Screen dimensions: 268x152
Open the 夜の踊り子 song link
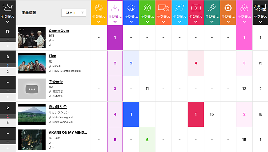point(58,107)
